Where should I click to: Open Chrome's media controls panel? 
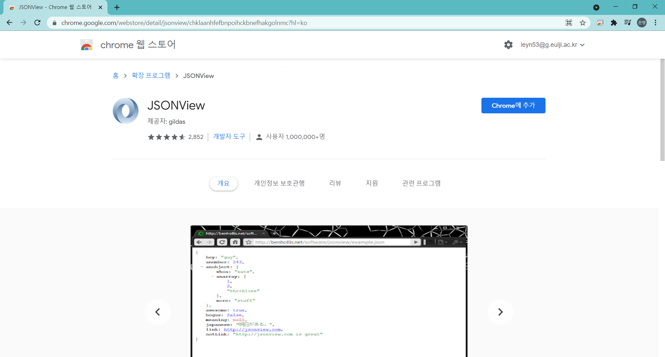point(628,23)
